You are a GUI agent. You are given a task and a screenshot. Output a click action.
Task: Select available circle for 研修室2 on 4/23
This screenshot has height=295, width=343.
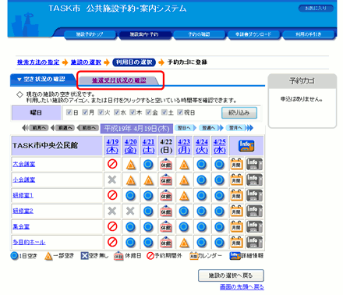coord(184,211)
